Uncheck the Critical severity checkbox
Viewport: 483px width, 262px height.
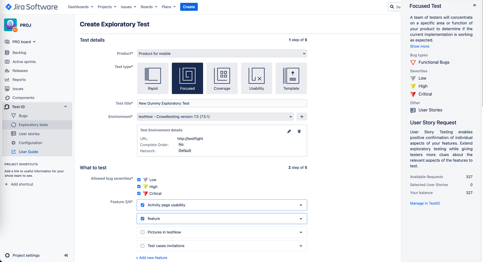[139, 193]
